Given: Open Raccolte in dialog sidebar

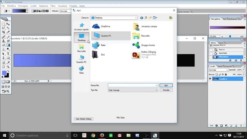Looking at the screenshot, I should pyautogui.click(x=81, y=48).
